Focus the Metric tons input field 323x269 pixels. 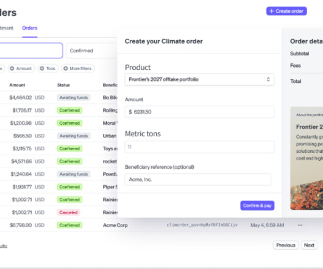coord(199,147)
